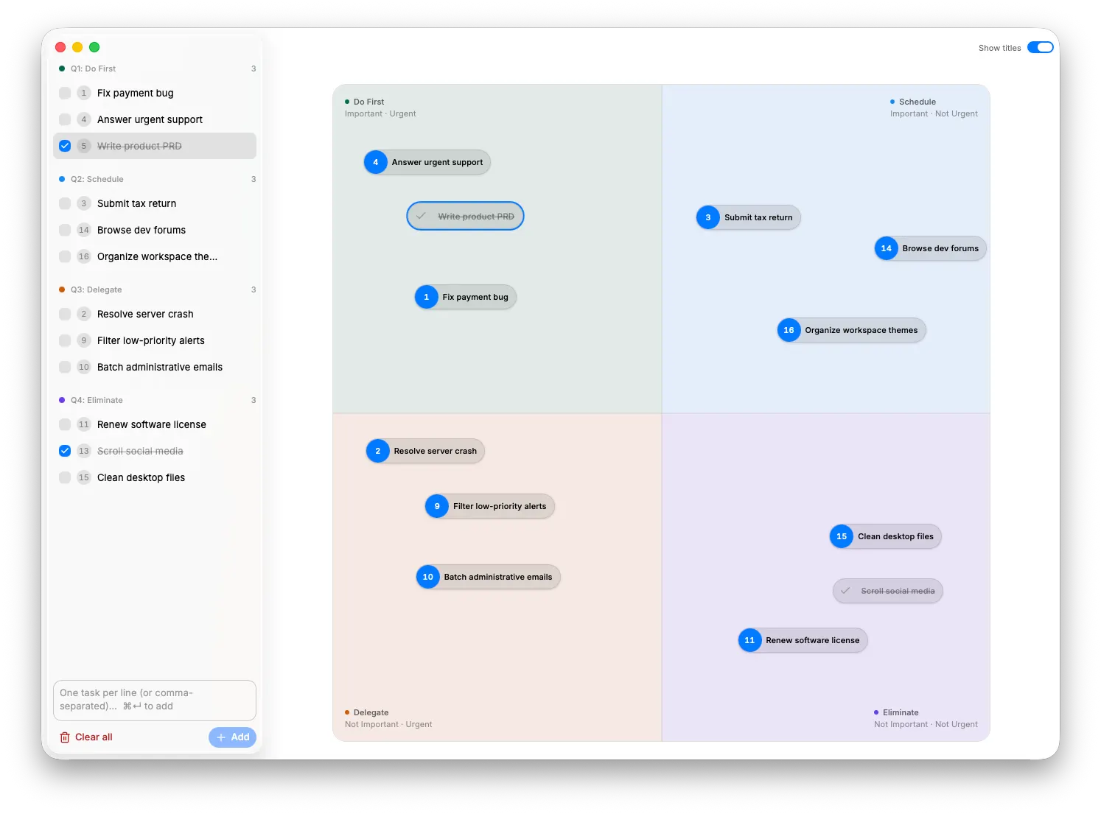Click the Clear all button
The image size is (1101, 814).
coord(86,737)
